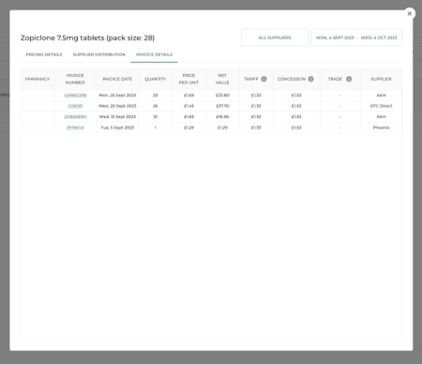This screenshot has width=422, height=365.
Task: Click the Mon, 25 Sept 2023 date cell
Action: point(117,96)
